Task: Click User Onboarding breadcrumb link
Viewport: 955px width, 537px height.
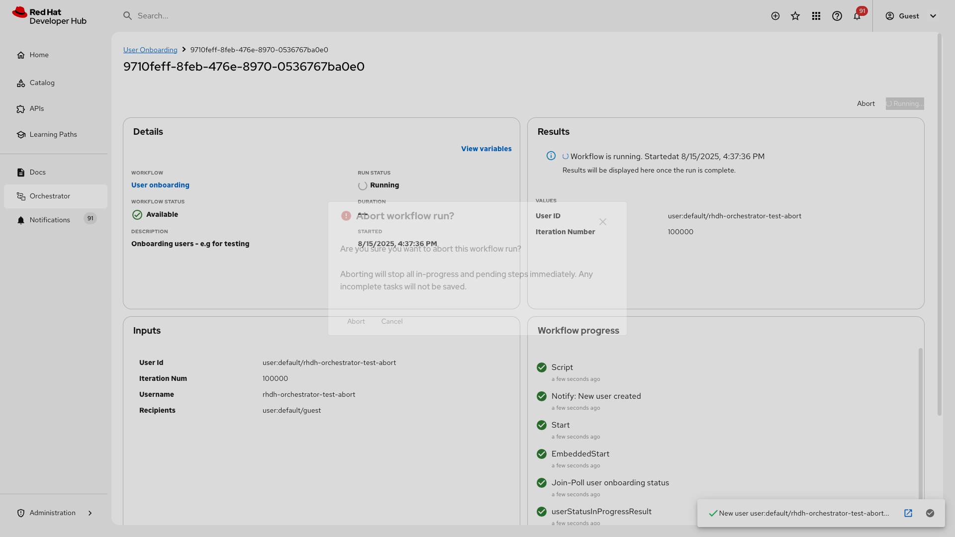Action: pos(150,50)
